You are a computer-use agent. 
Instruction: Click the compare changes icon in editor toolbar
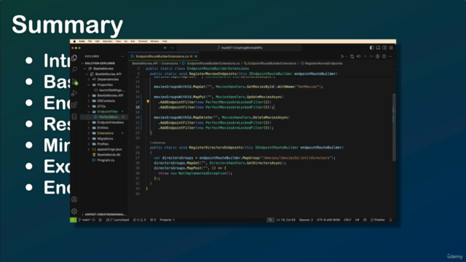(x=352, y=57)
